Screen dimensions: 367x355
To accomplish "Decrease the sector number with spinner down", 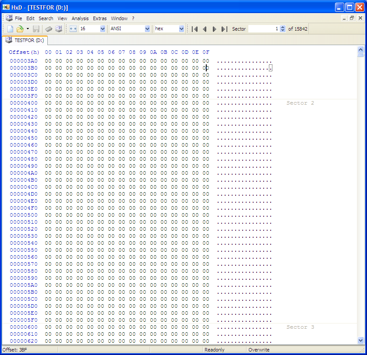I will click(283, 31).
